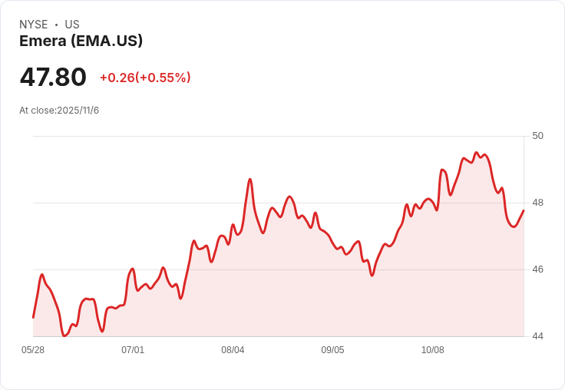Click the +0.26(+0.55%) price change
The height and width of the screenshot is (390, 565).
[x=145, y=78]
